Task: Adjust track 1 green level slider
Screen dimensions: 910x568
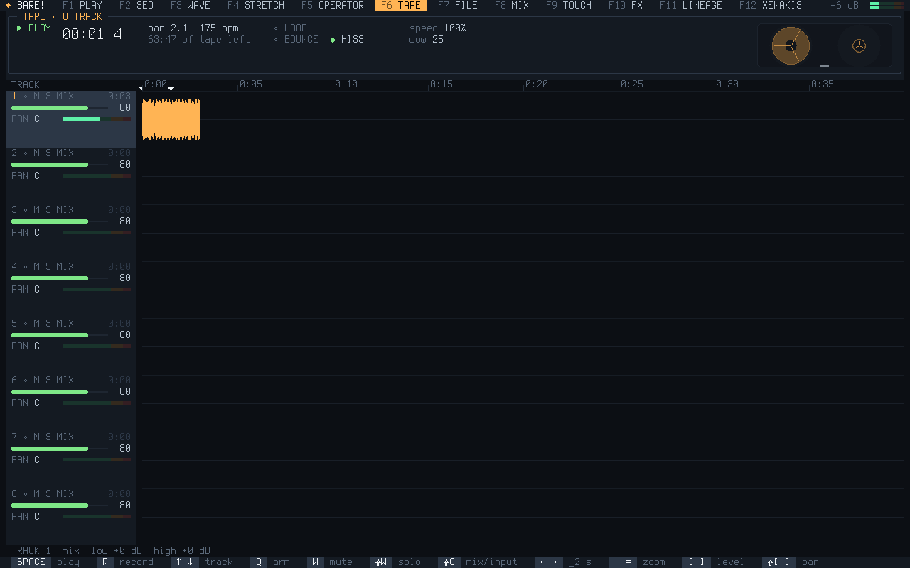Action: 60,108
